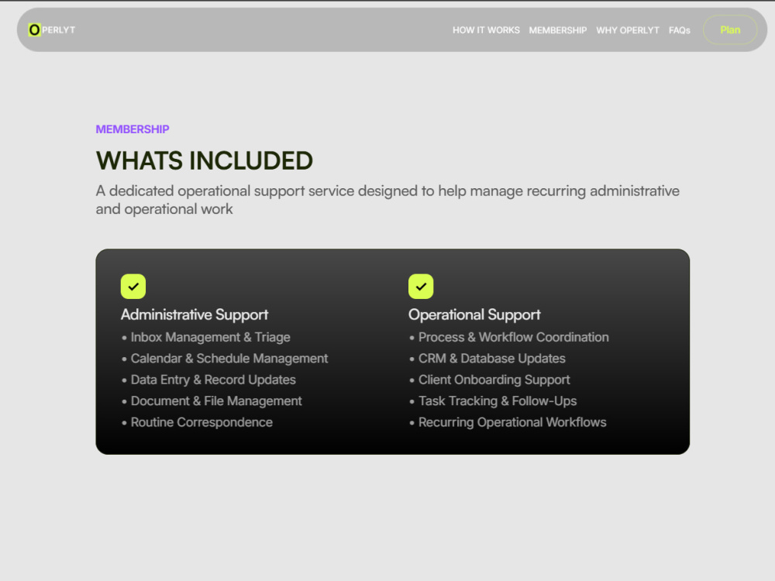The image size is (775, 581).
Task: Jump to the FAQs section link
Action: 679,30
